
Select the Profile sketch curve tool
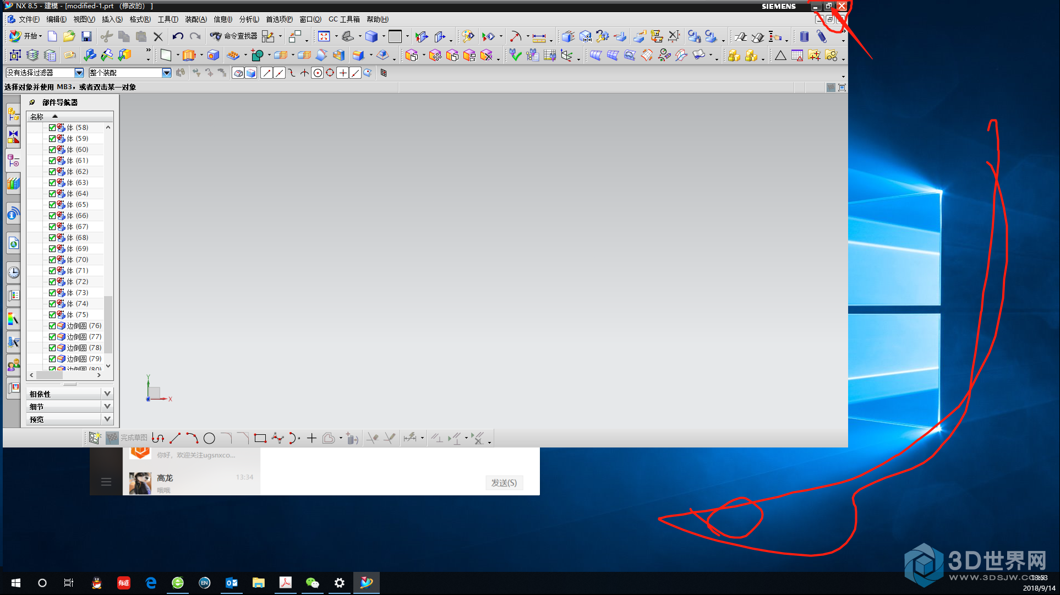click(x=158, y=438)
